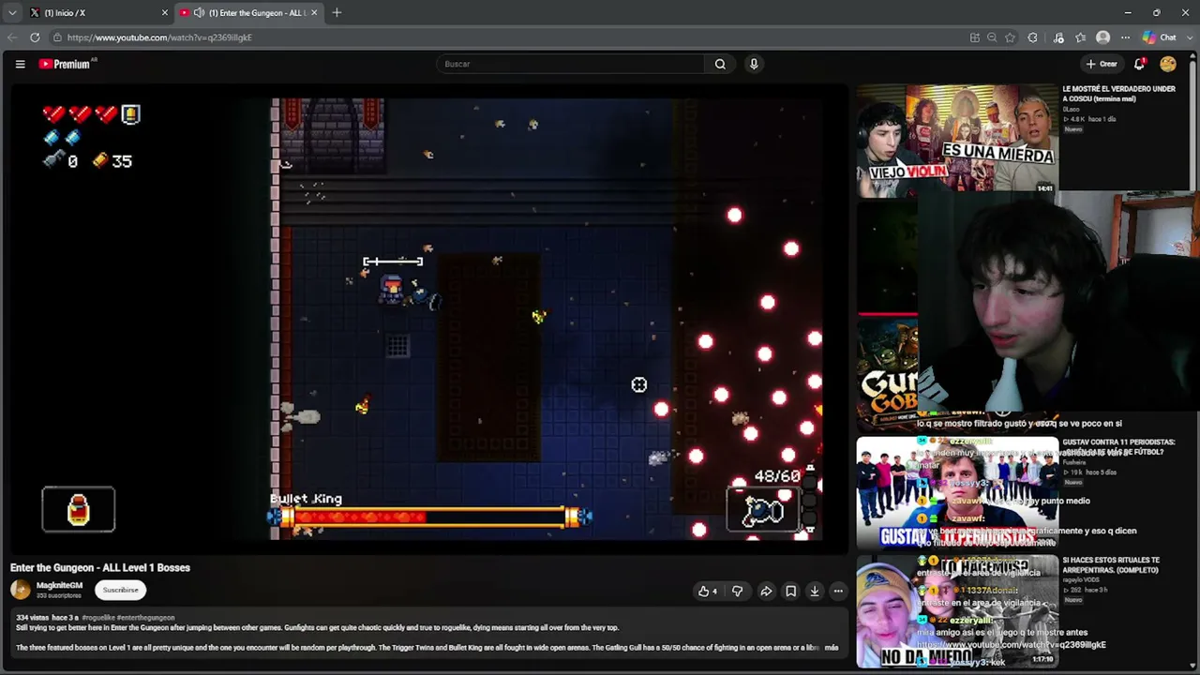1200x675 pixels.
Task: View site information lock icon
Action: coord(58,37)
